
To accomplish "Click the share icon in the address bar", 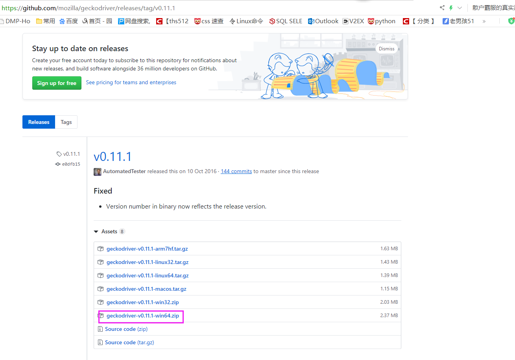I will [442, 8].
